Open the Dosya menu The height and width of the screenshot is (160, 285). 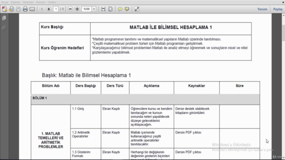(5, 2)
